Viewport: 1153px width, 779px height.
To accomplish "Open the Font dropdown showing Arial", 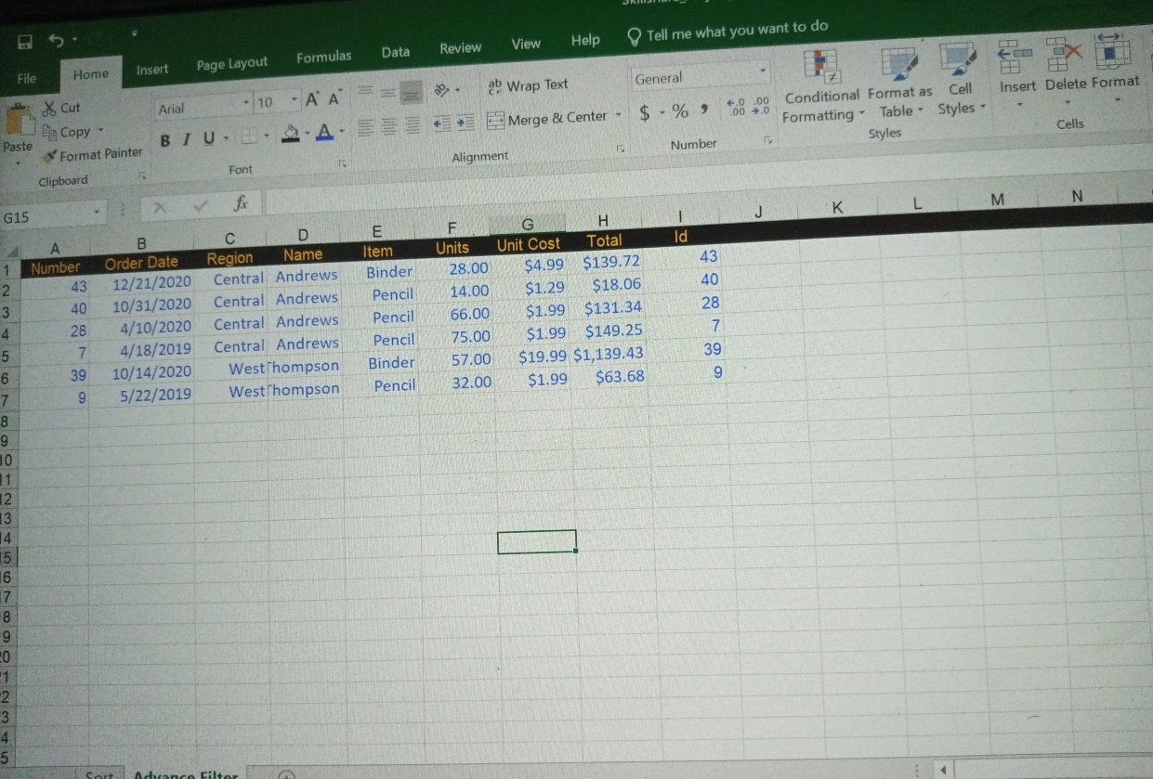I will click(x=245, y=102).
